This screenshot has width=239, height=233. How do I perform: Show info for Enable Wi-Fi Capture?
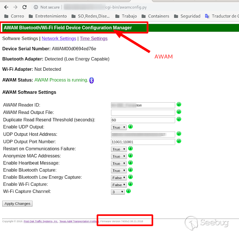coord(130,184)
